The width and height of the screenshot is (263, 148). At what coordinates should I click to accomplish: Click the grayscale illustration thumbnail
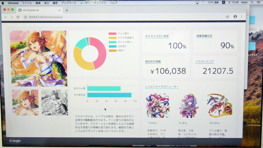[55, 102]
